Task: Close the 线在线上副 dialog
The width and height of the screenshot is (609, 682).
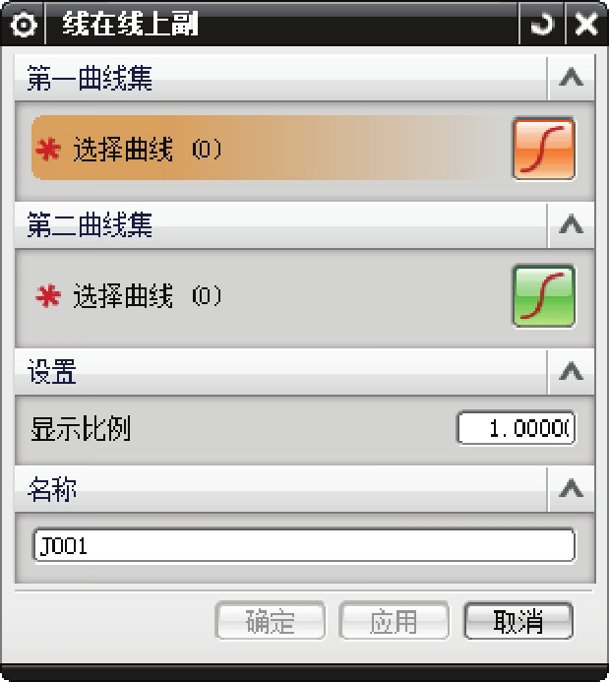Action: pyautogui.click(x=586, y=24)
